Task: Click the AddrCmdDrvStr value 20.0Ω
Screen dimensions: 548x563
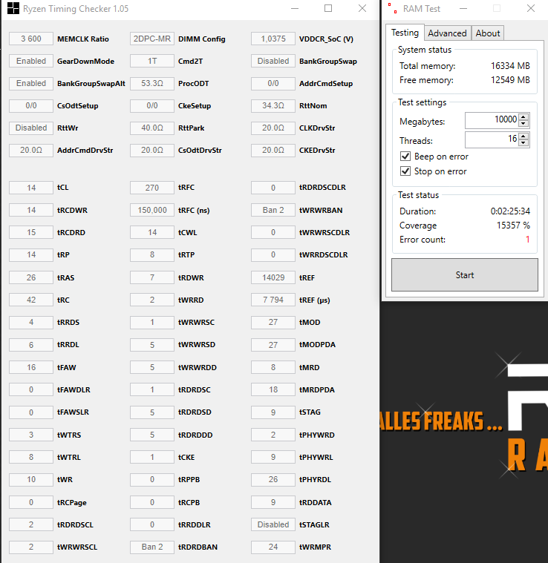Action: [x=31, y=150]
